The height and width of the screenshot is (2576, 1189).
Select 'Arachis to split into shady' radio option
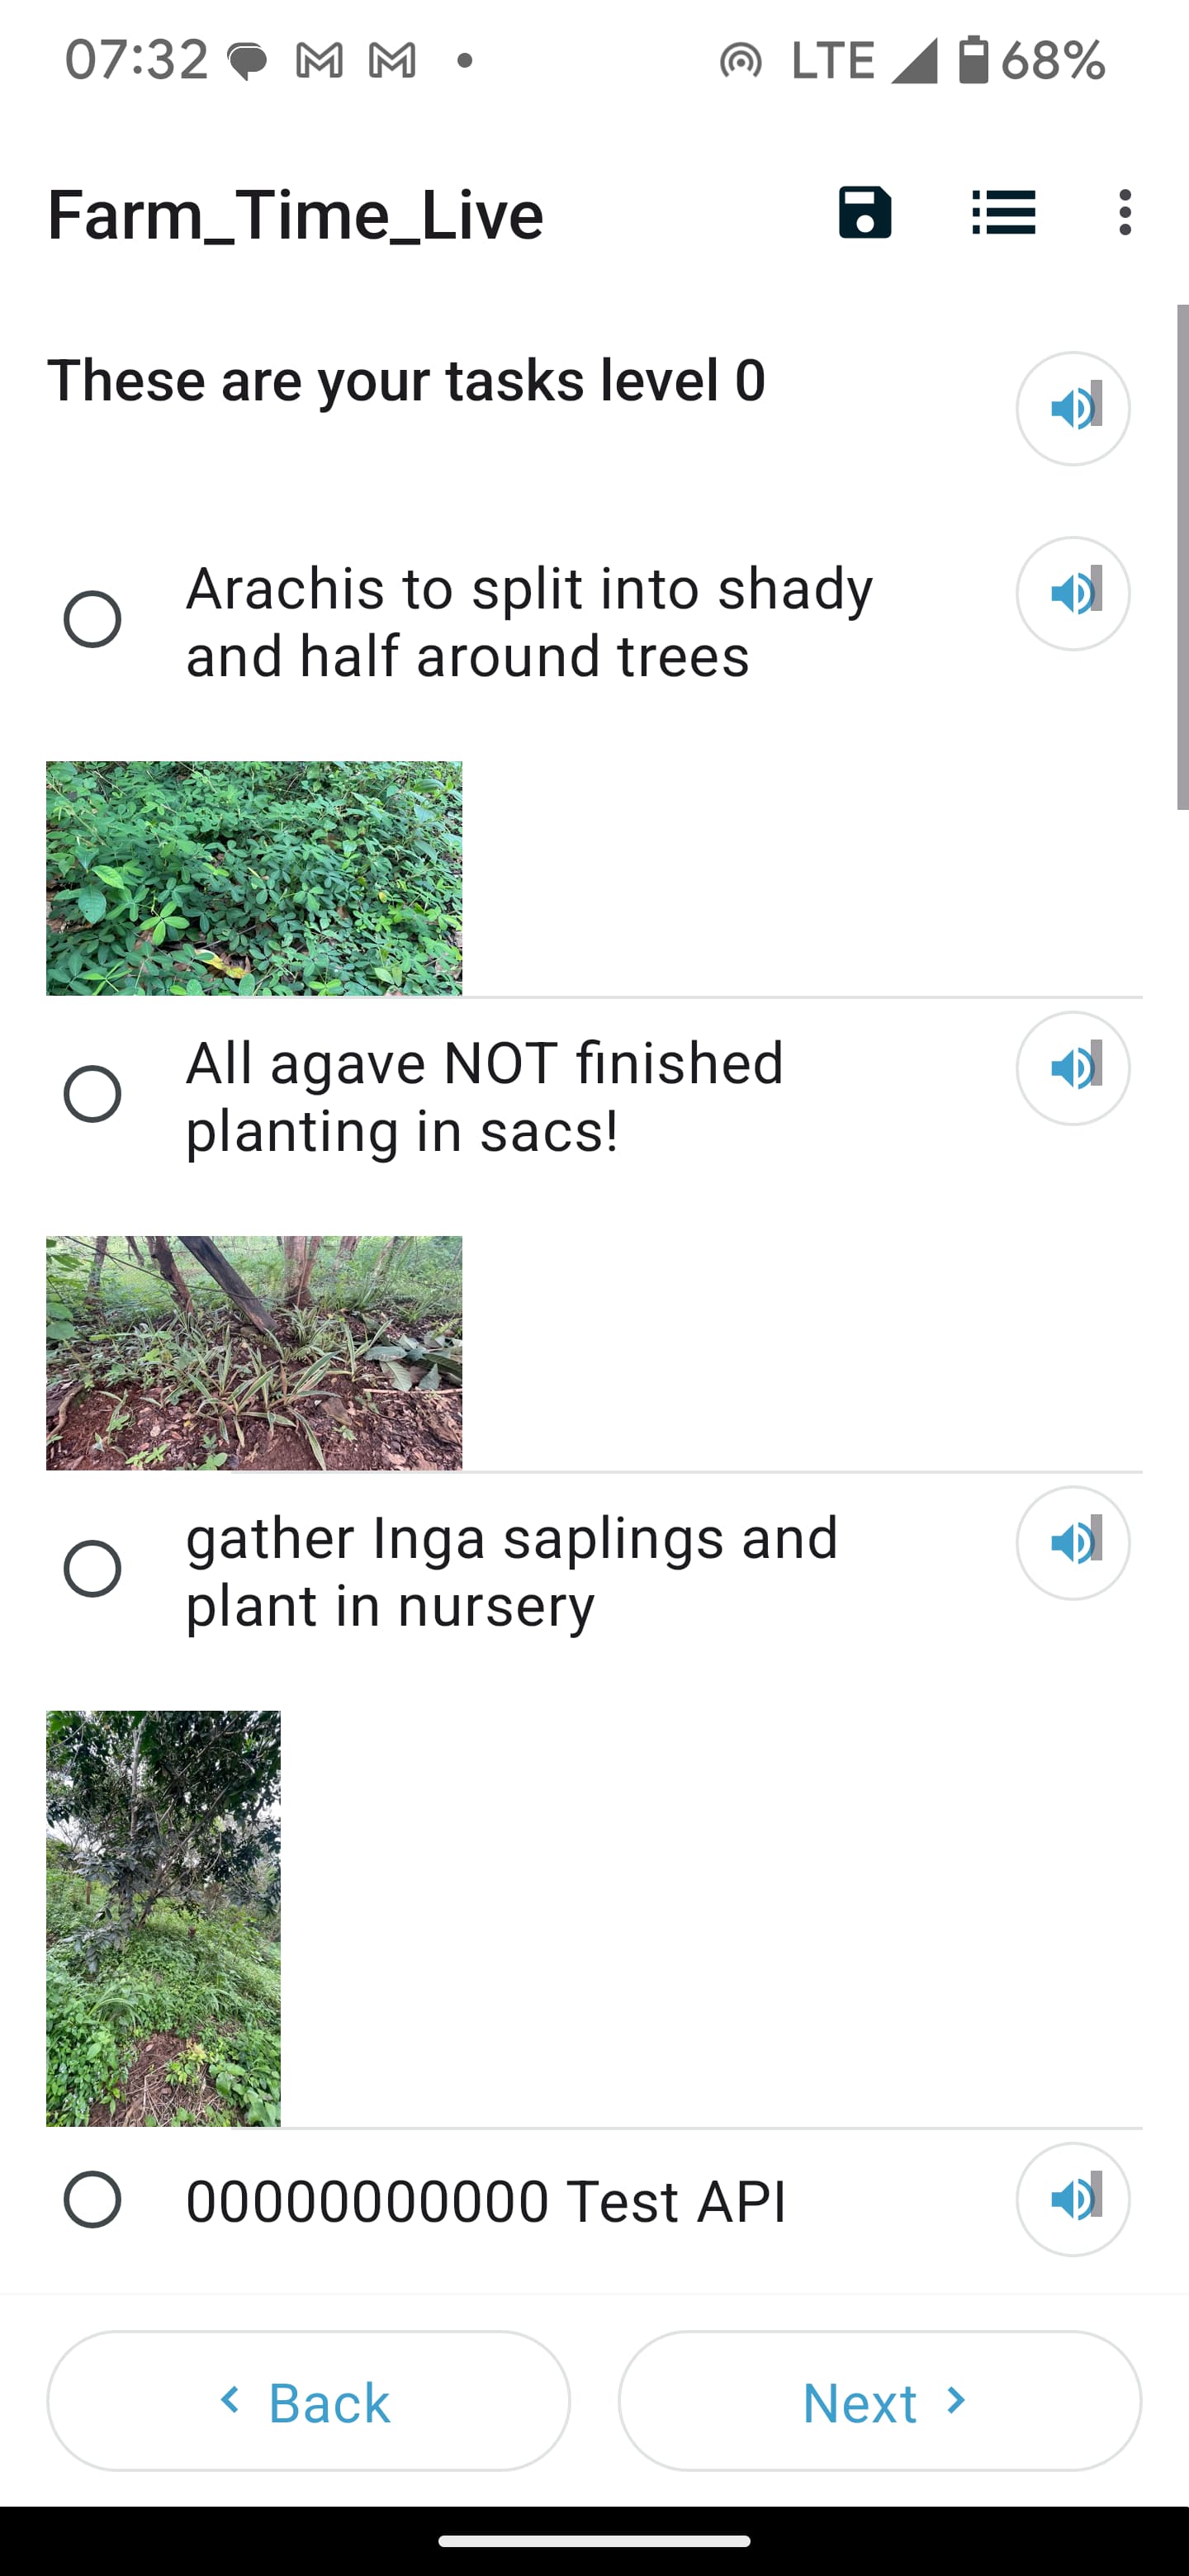pyautogui.click(x=93, y=619)
